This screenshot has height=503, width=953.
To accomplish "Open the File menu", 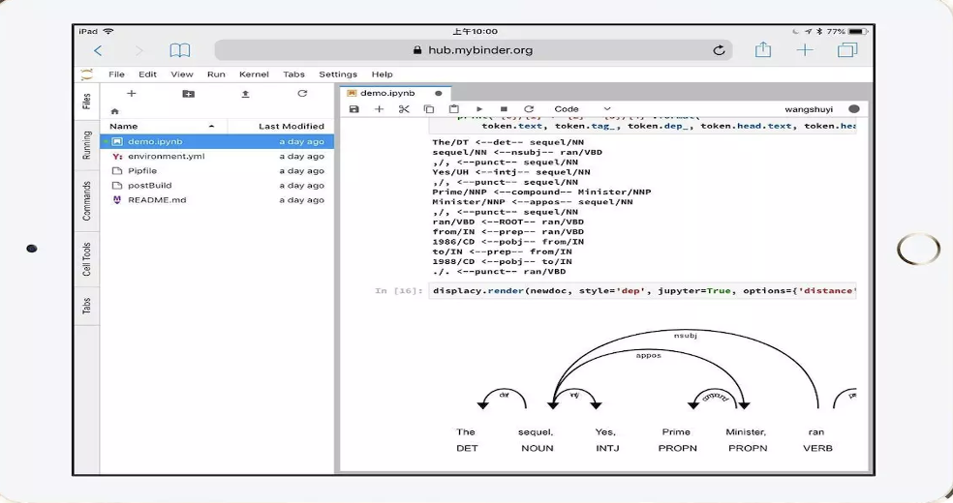I will click(116, 74).
